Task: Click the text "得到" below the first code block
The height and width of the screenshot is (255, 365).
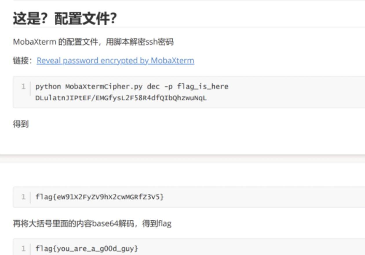Action: pos(21,124)
